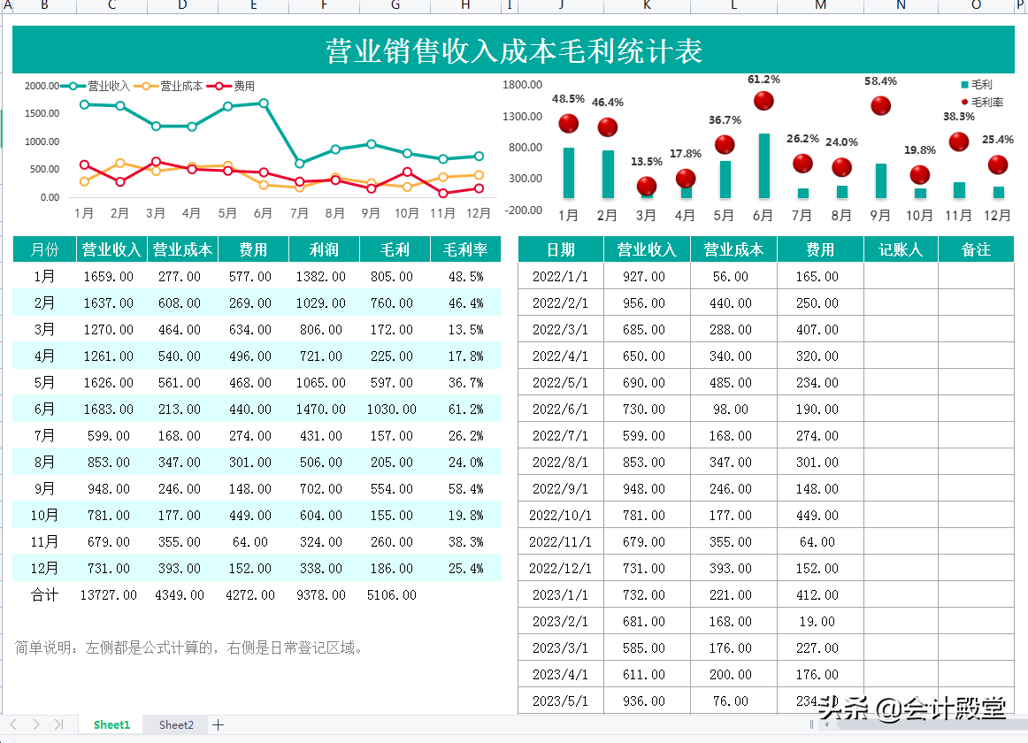Click the 营业销售收入成本毛利统计表 title banner
This screenshot has height=743, width=1028.
514,51
